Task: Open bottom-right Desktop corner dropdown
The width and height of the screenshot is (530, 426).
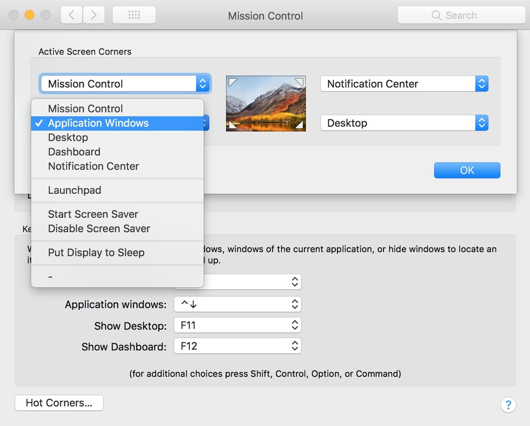Action: click(404, 123)
